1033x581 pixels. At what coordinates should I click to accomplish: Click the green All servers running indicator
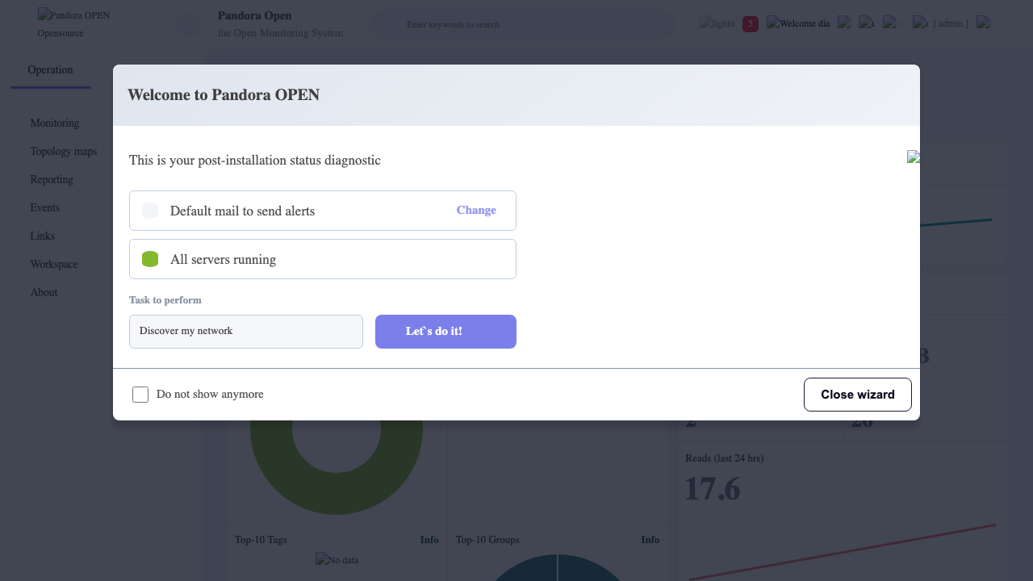tap(150, 259)
